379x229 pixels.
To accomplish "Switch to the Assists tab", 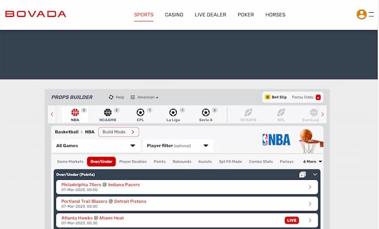I will click(205, 161).
